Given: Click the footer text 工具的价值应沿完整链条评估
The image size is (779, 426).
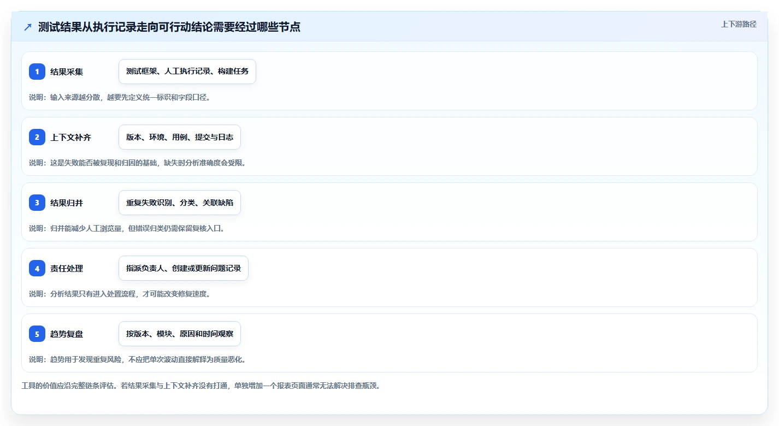Looking at the screenshot, I should tap(68, 386).
